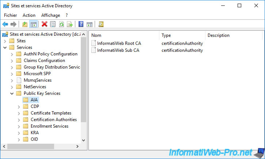Click the application icon in title bar
This screenshot has width=265, height=159.
pyautogui.click(x=6, y=6)
